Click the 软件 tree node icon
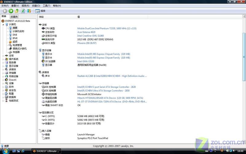Screen dimensions: 246x154 pyautogui.click(x=6, y=87)
